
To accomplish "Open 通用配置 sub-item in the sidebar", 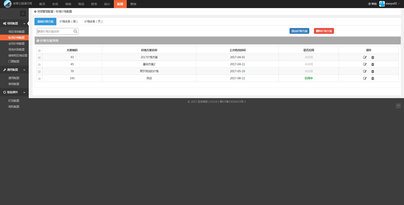I will pyautogui.click(x=14, y=78).
